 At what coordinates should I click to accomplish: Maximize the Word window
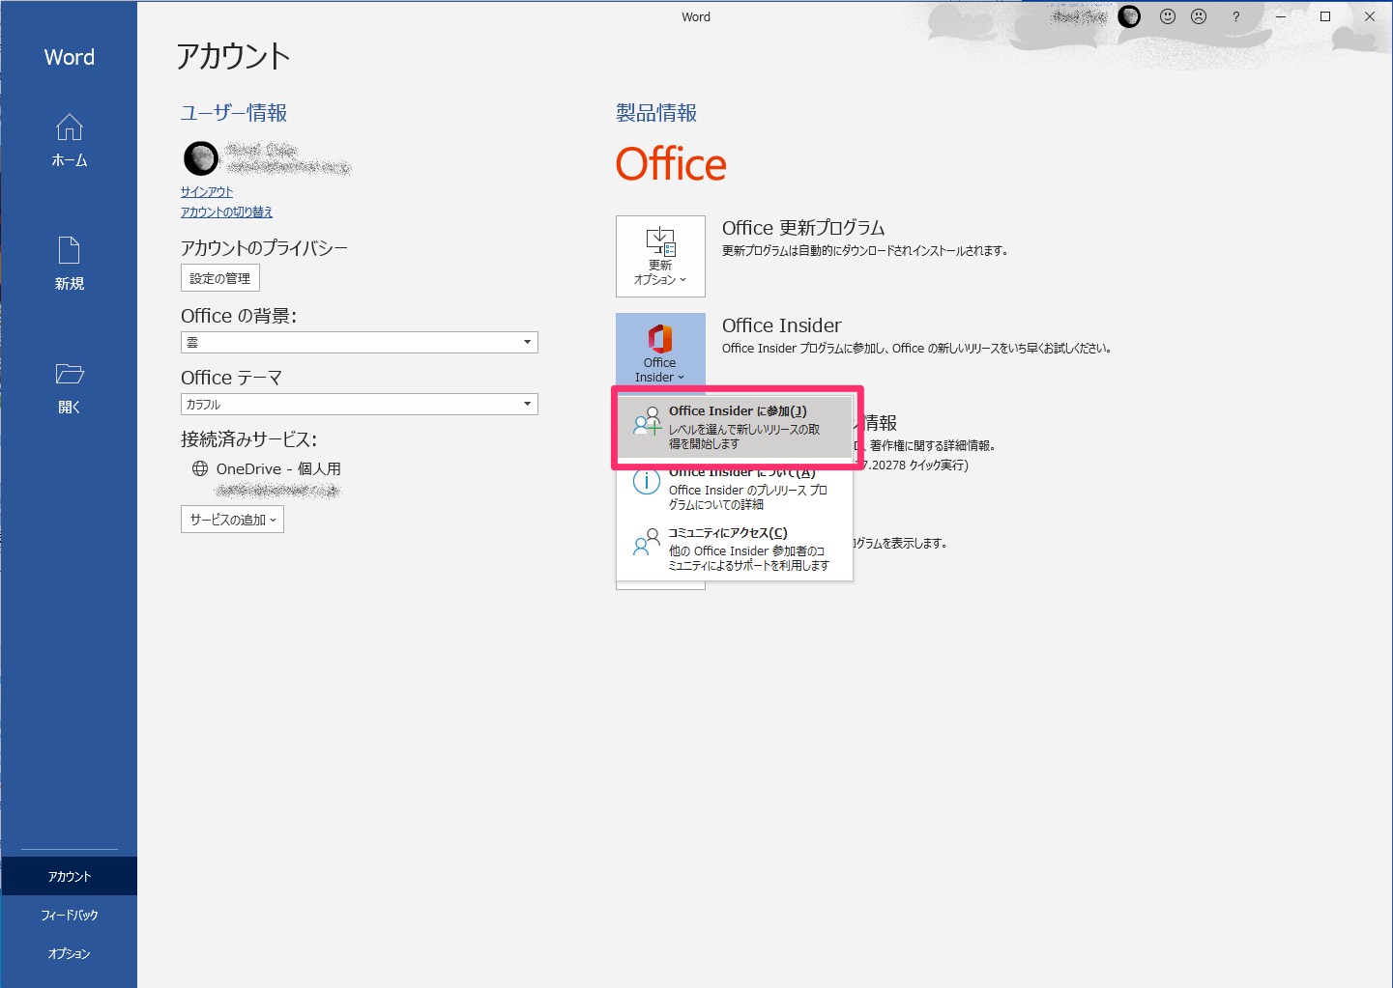click(1325, 16)
